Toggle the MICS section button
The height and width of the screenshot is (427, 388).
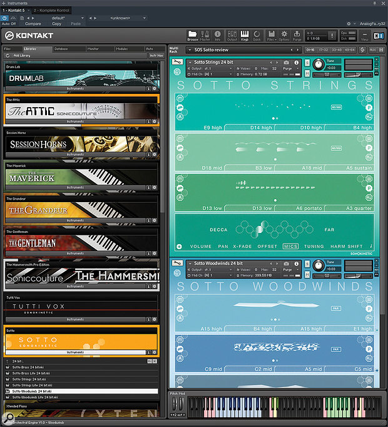pos(290,246)
